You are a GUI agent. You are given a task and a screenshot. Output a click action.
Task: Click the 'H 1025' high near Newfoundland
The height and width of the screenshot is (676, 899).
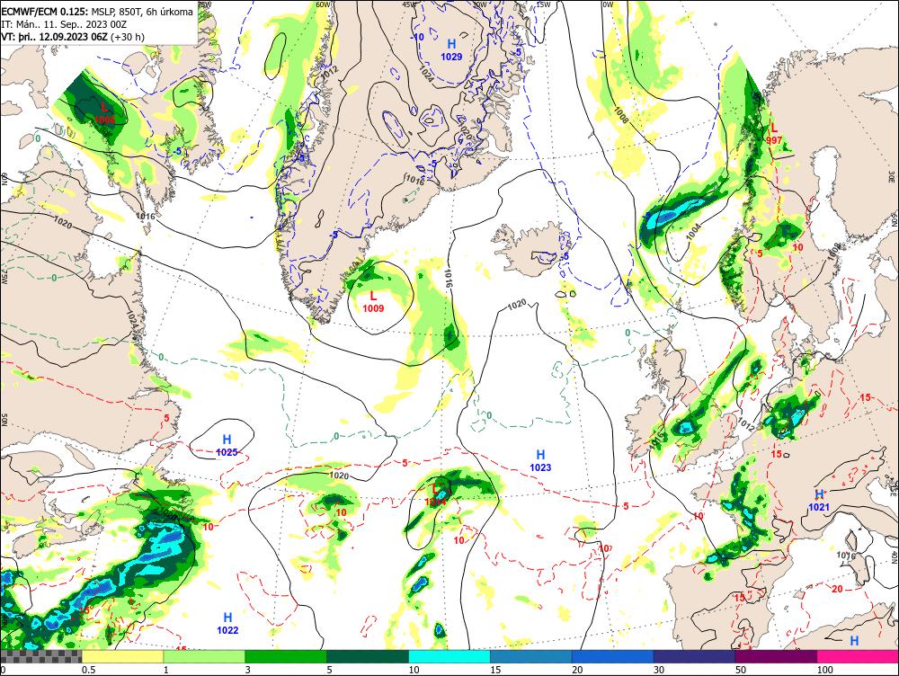click(227, 446)
